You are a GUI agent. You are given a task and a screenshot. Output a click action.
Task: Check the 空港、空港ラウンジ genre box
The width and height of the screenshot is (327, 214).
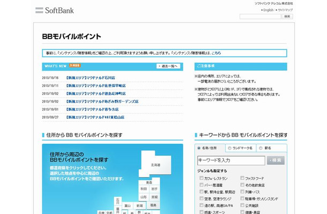(x=201, y=198)
